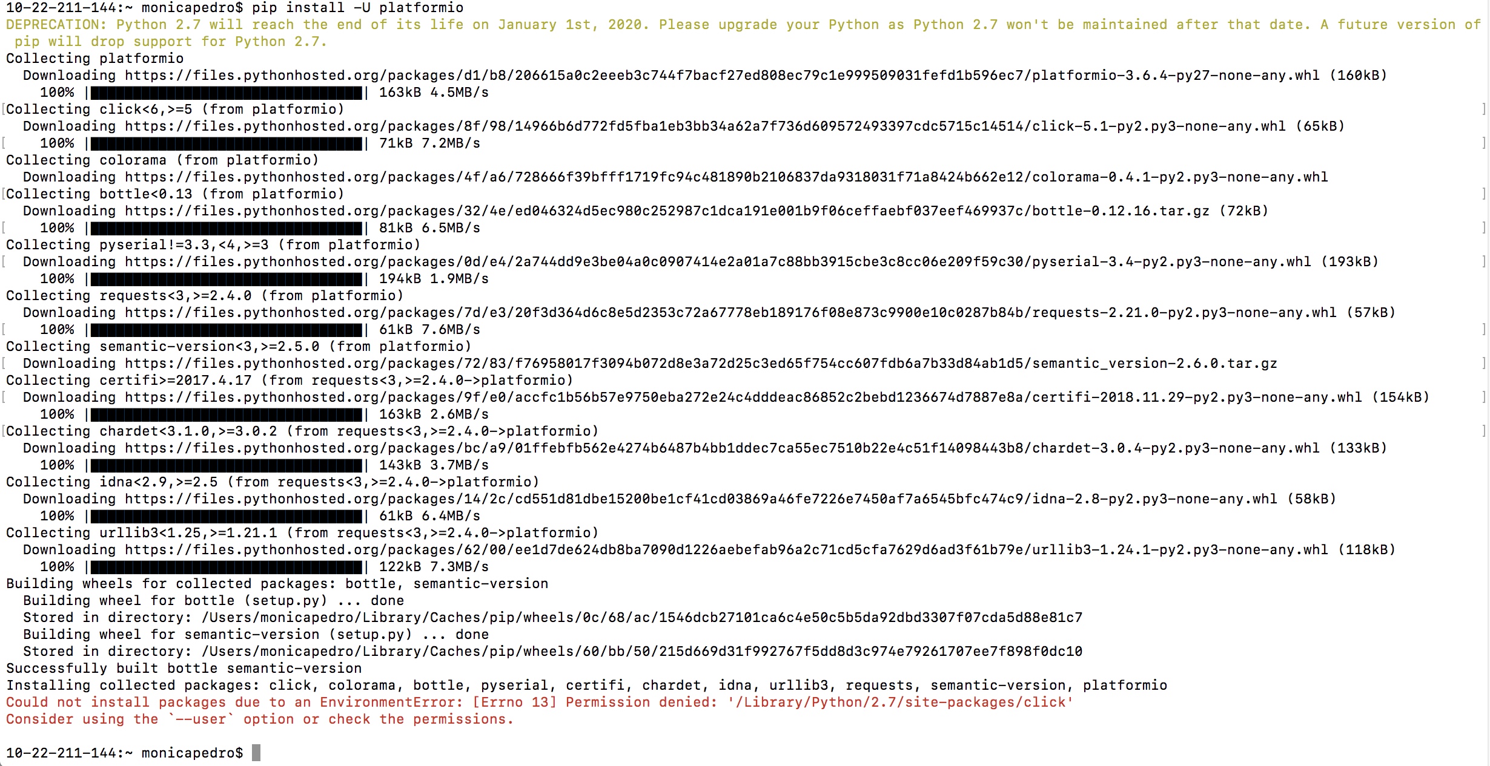Click the bottle wheel cache directory path

point(642,618)
